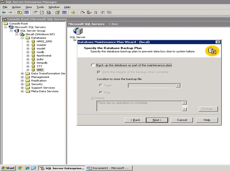Open the File menu
230x171 pixels.
point(5,7)
